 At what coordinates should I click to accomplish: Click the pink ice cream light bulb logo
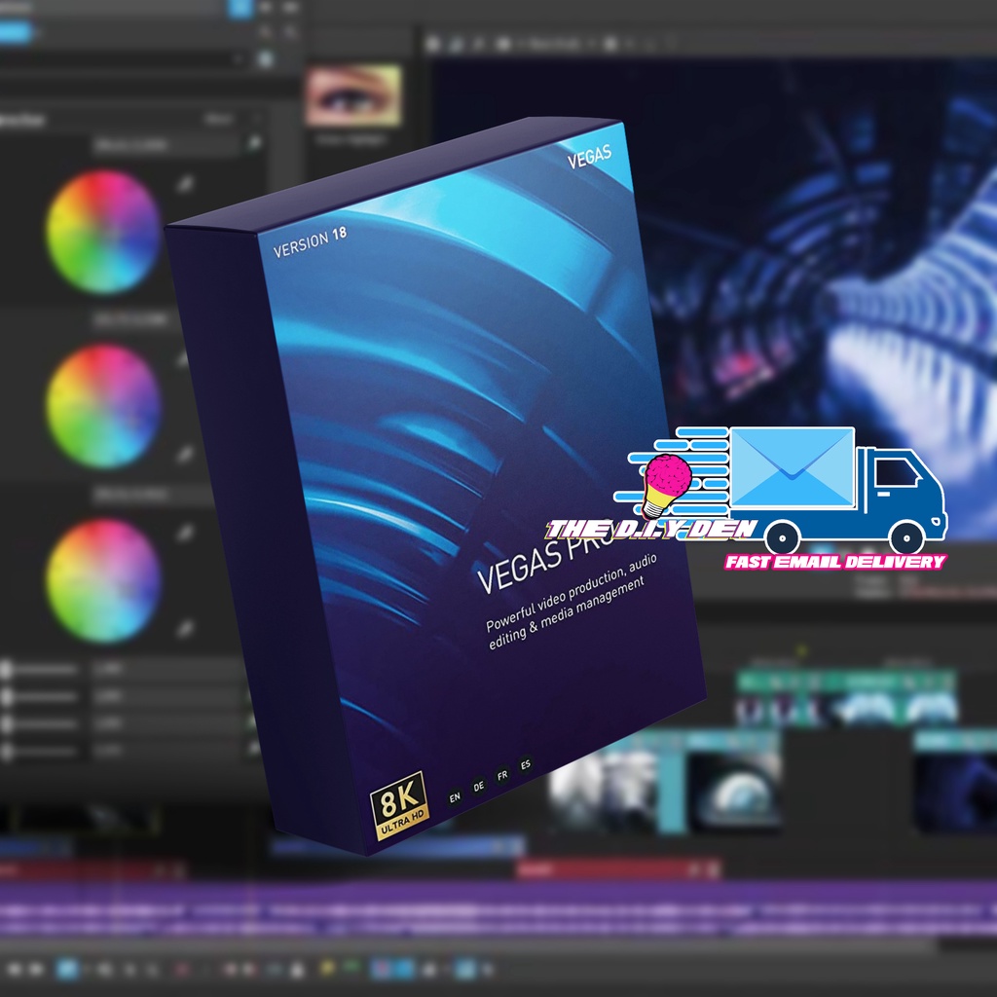click(664, 484)
